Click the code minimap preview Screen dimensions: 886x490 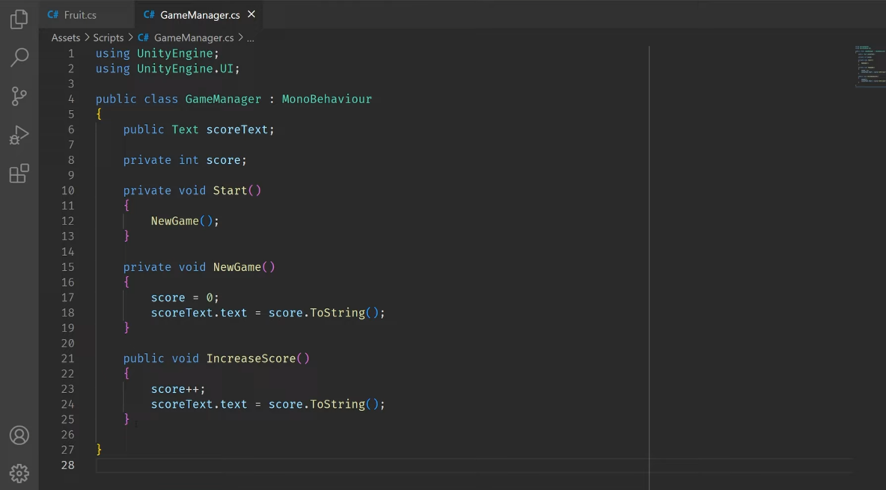pyautogui.click(x=869, y=66)
